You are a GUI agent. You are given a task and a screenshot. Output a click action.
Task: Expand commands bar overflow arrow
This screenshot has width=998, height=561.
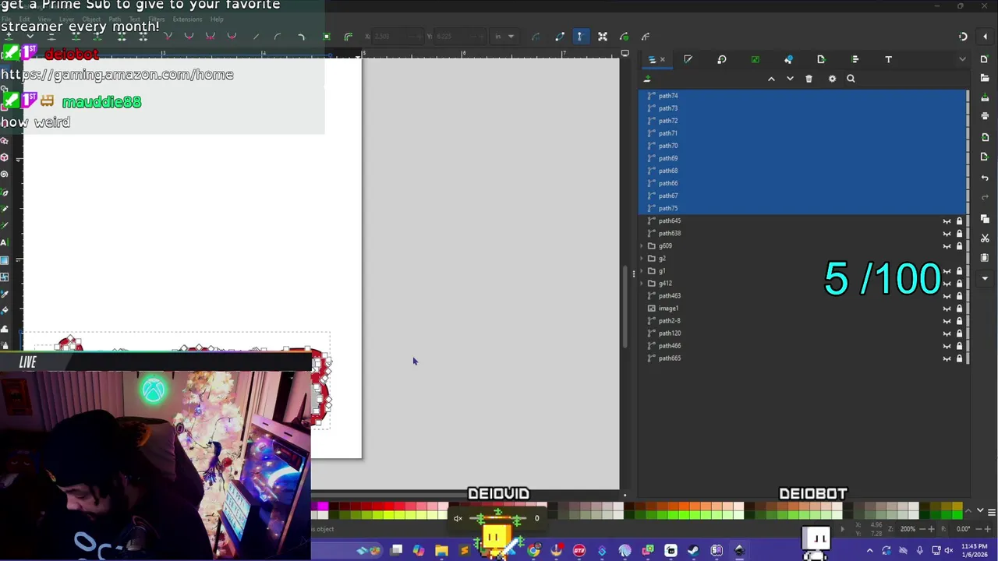tap(985, 278)
